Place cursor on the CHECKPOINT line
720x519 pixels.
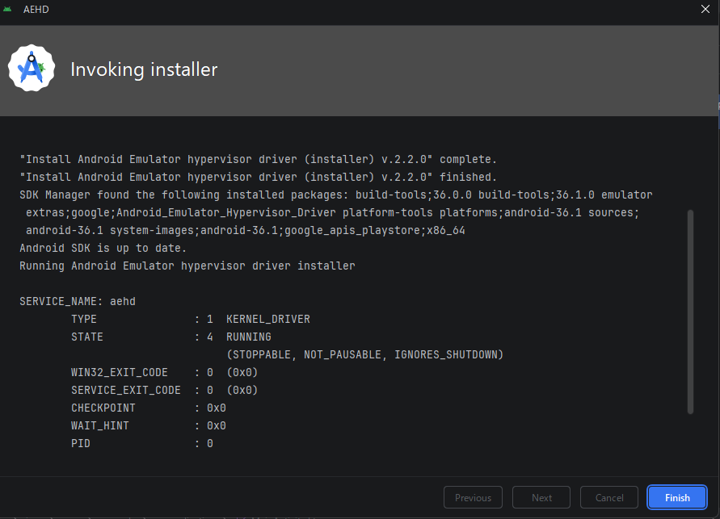[x=148, y=408]
